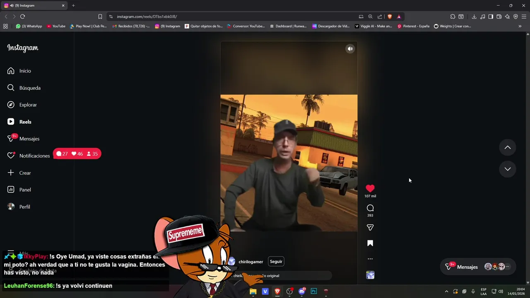This screenshot has height=298, width=530.
Task: Open media control music note icon
Action: pos(482,17)
